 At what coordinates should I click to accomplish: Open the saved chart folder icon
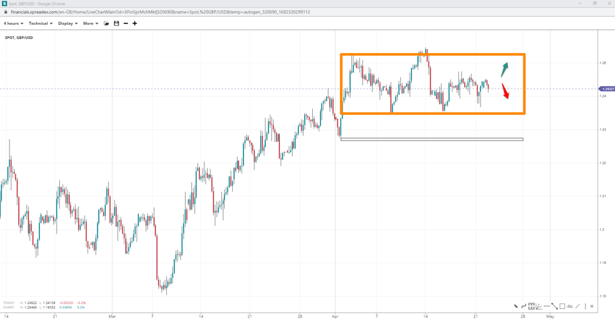106,24
